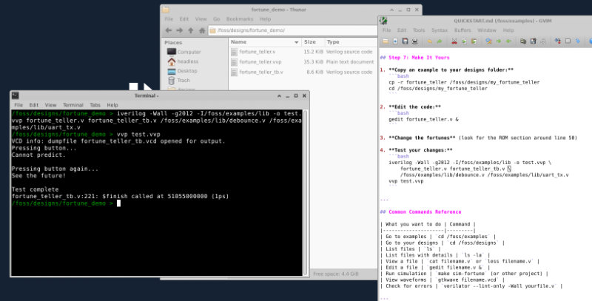The width and height of the screenshot is (592, 301).
Task: Click the Make icon in GVim toolbar
Action: (x=558, y=41)
